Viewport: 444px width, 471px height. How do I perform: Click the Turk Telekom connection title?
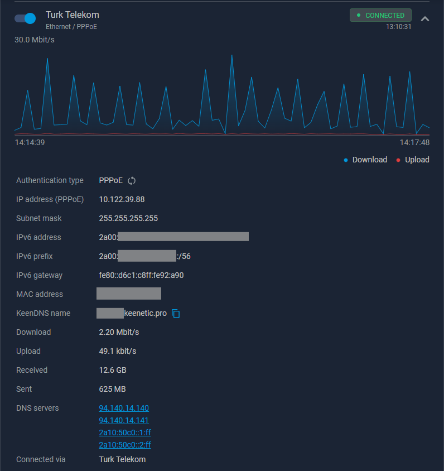tap(73, 15)
